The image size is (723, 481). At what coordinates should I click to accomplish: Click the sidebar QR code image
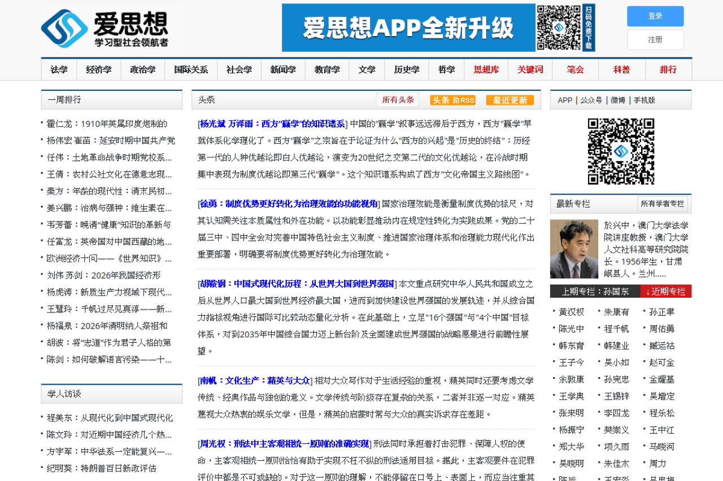pyautogui.click(x=621, y=151)
